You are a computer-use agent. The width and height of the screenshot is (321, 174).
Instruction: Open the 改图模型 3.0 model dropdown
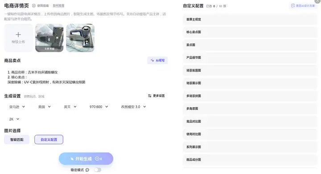(x=133, y=107)
